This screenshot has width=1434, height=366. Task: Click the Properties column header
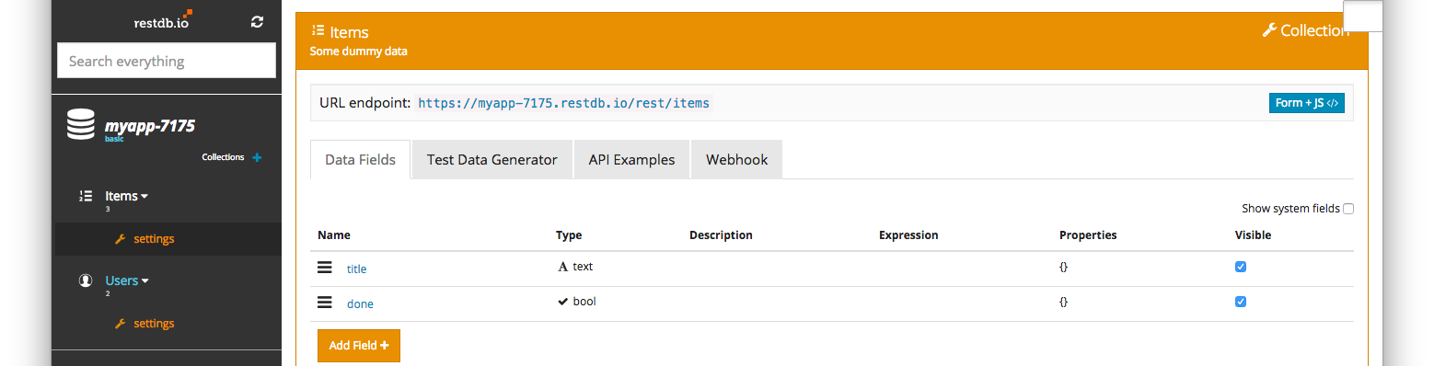coord(1088,235)
